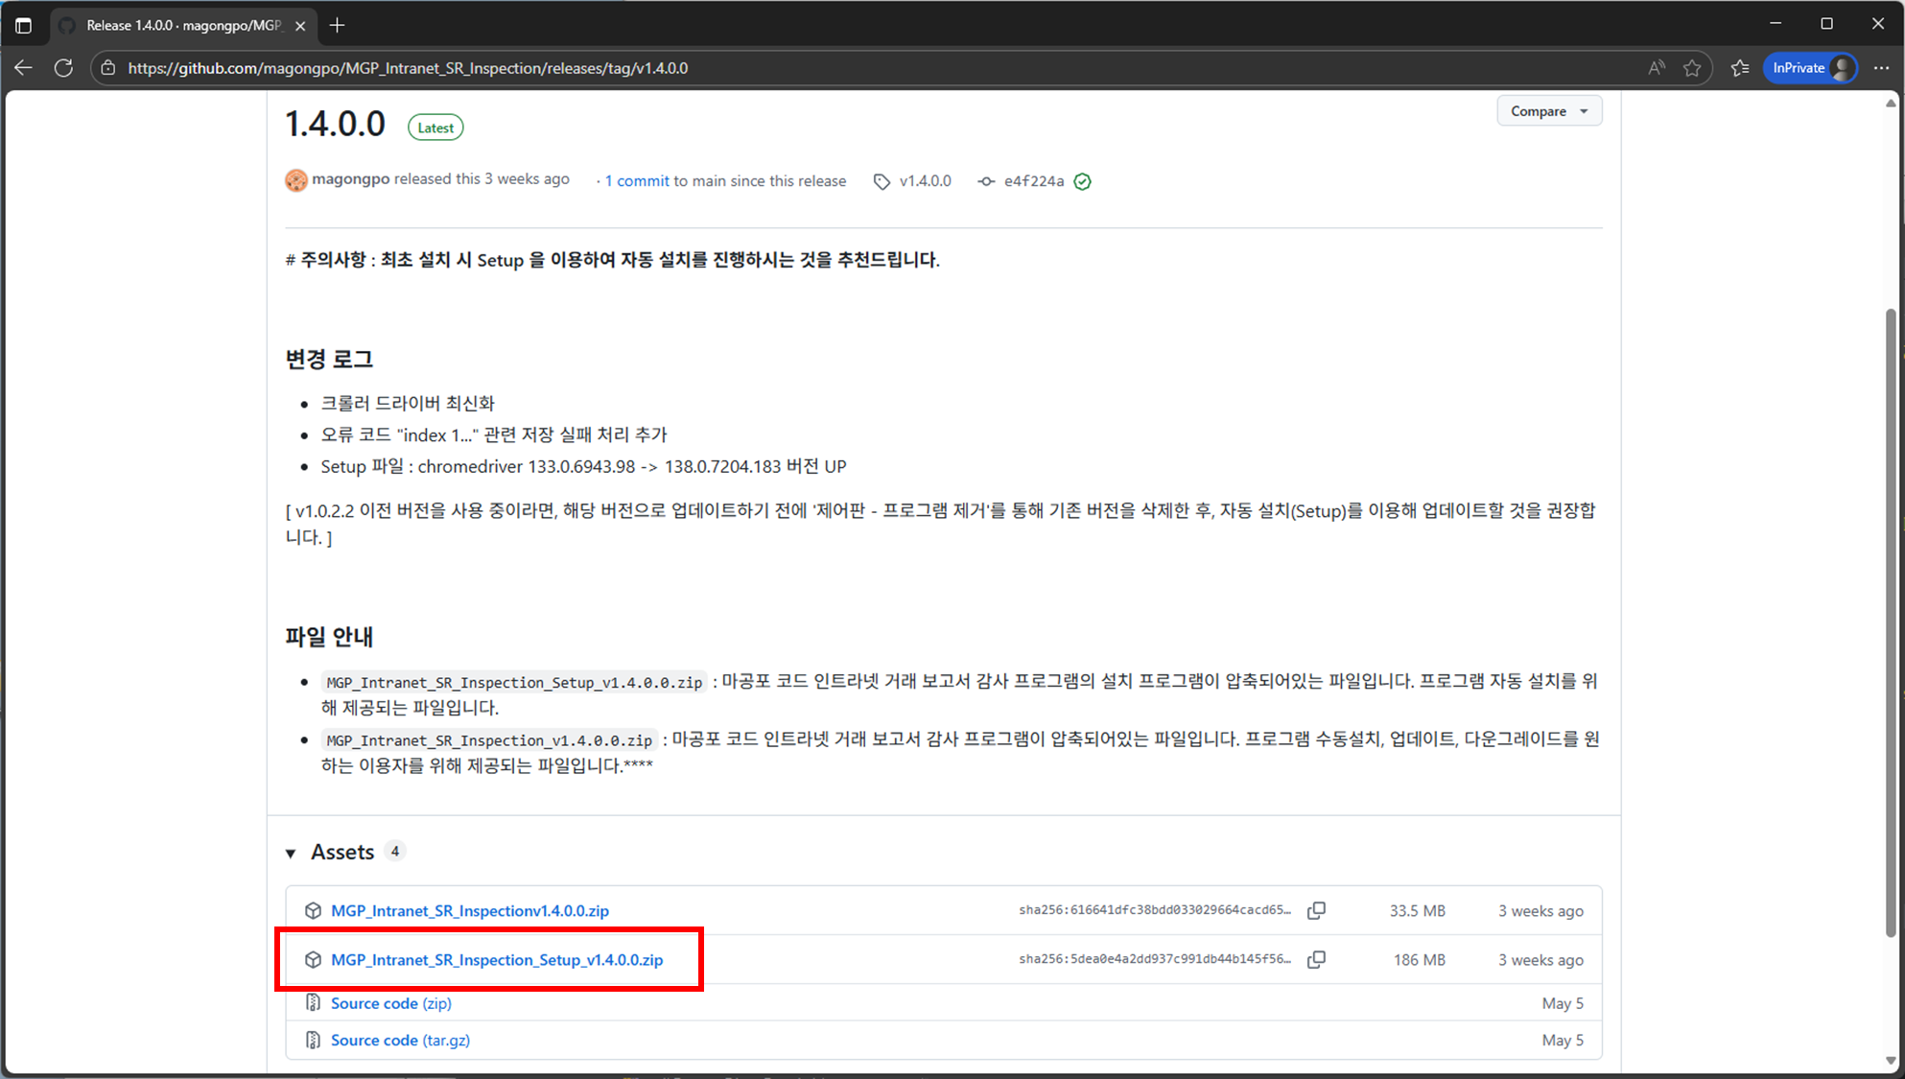This screenshot has height=1079, width=1905.
Task: Click the scrollbar down arrow
Action: (1891, 1061)
